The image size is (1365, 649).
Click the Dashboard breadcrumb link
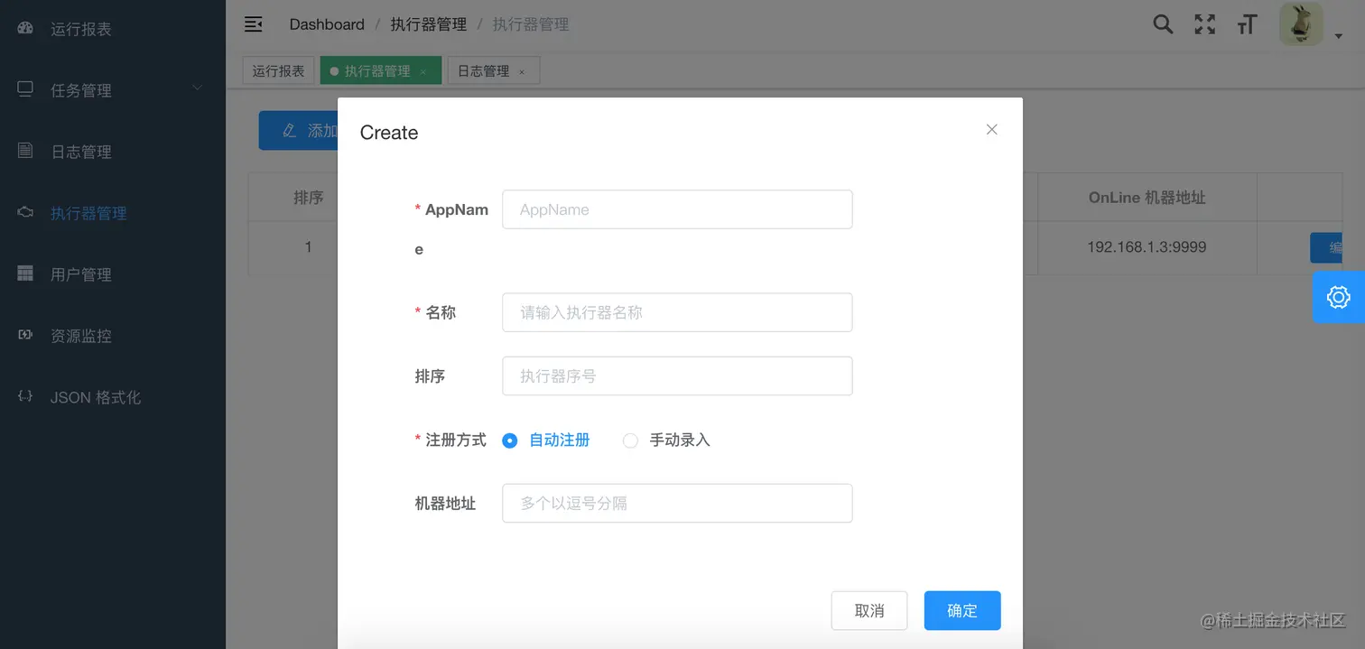click(x=327, y=24)
